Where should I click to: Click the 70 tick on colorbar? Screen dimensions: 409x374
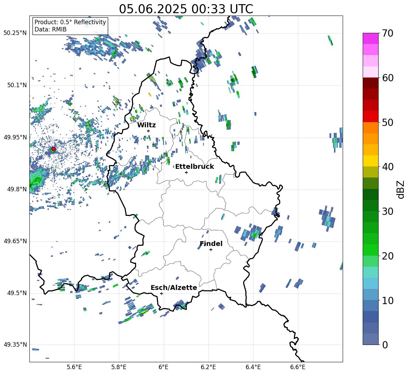[x=388, y=33]
